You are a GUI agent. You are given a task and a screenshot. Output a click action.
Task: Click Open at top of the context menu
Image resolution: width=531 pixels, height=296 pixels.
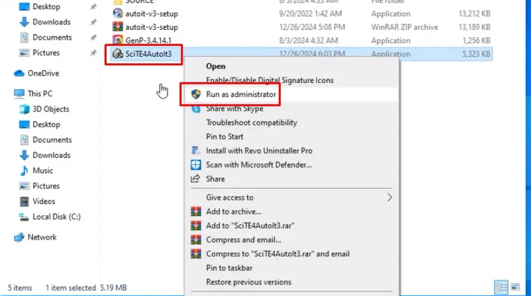click(216, 66)
